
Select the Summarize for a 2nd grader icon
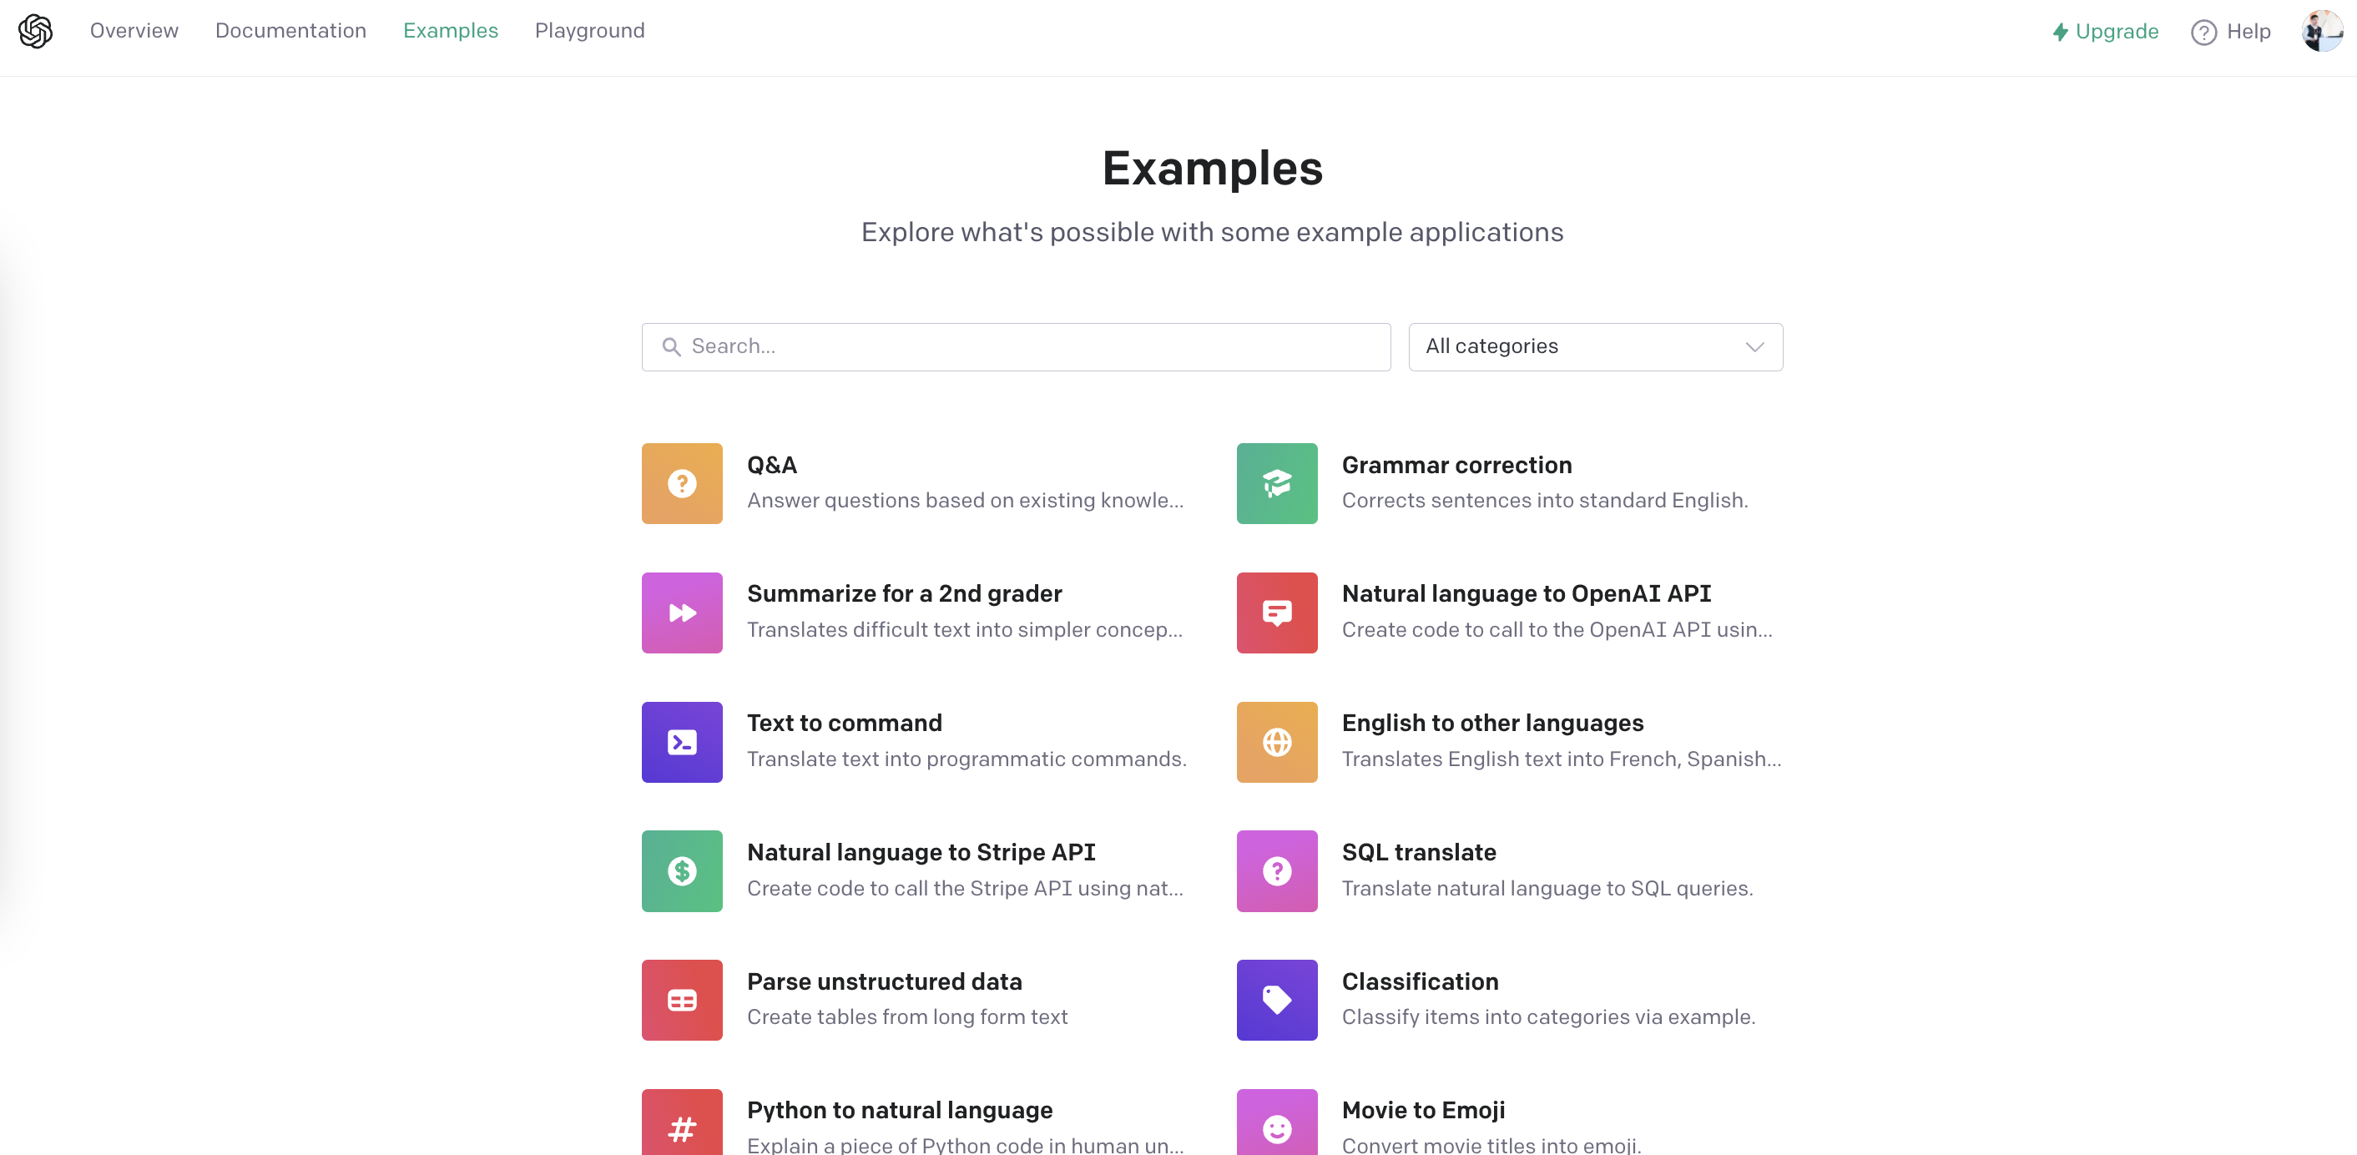tap(682, 613)
